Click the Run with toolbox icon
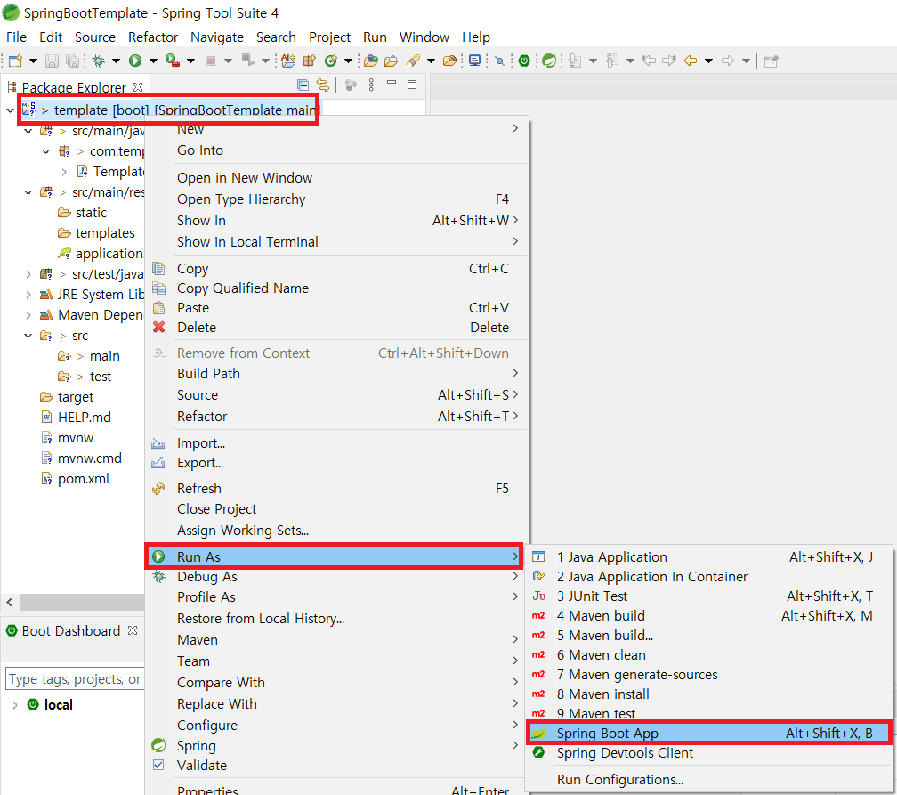897x795 pixels. pyautogui.click(x=173, y=61)
